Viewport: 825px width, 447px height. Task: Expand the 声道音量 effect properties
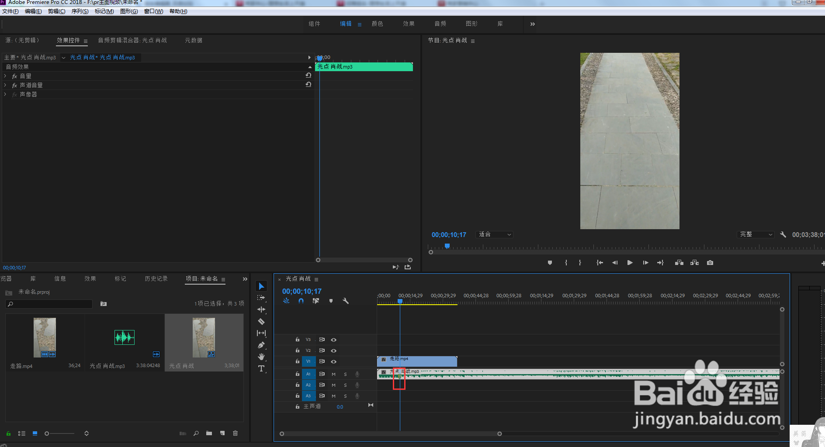point(5,85)
